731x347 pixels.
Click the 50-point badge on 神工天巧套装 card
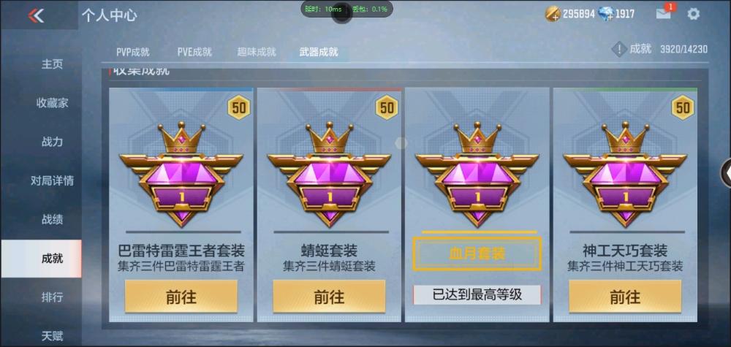click(x=683, y=107)
